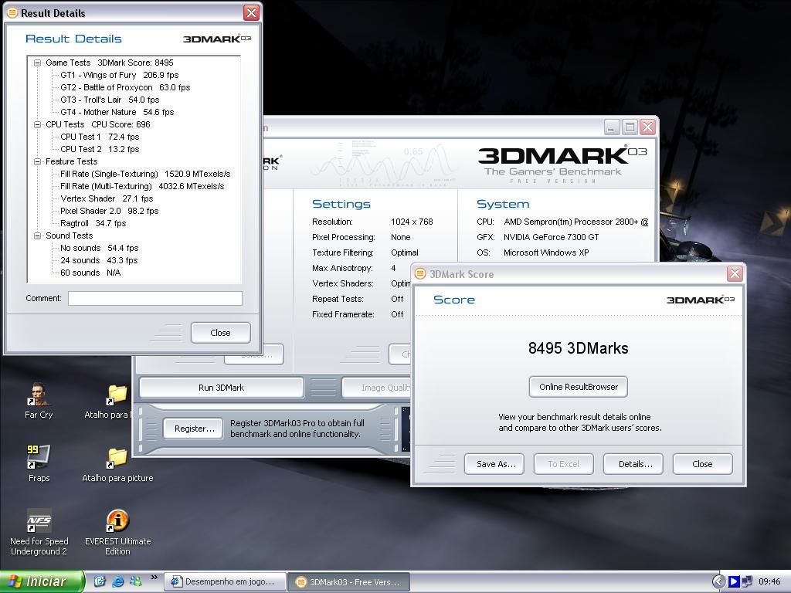
Task: Switch to the Desempenho em jogo taskbar window
Action: (226, 581)
